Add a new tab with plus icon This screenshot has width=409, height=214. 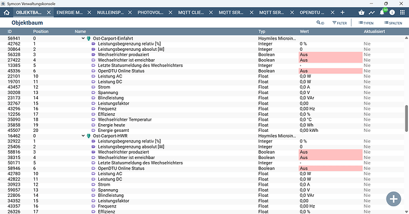click(x=343, y=12)
